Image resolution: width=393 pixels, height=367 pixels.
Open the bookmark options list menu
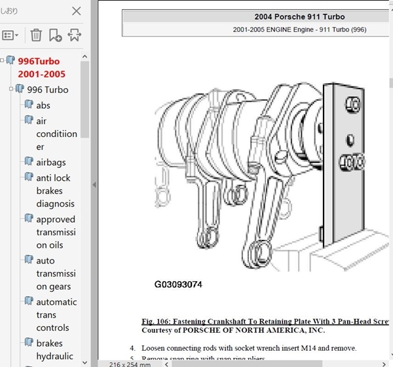coord(10,35)
